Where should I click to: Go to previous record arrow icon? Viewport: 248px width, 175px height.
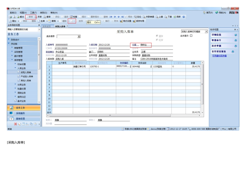tap(115, 17)
